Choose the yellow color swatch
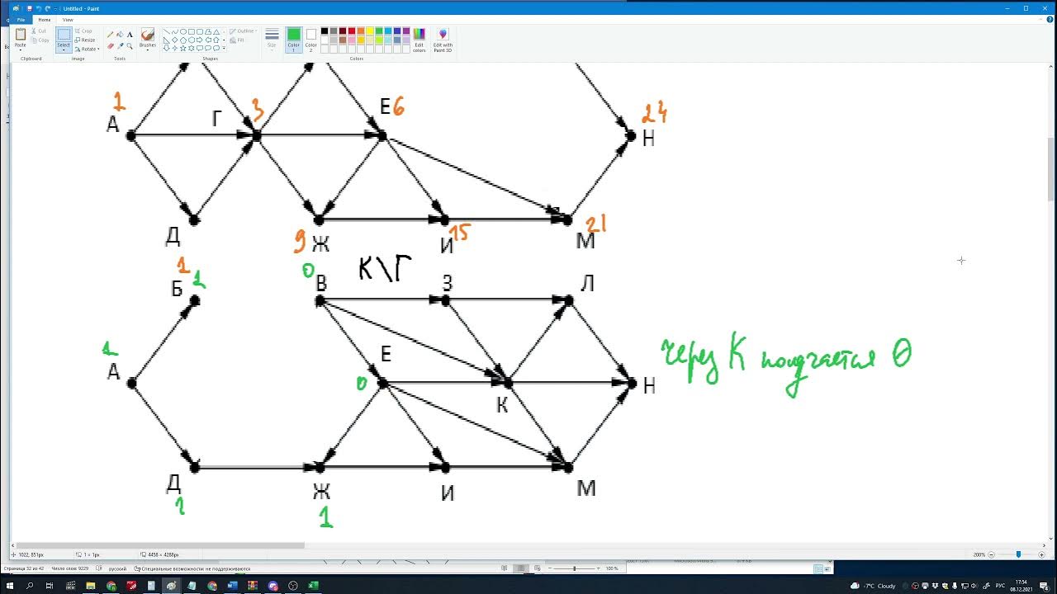 tap(370, 31)
